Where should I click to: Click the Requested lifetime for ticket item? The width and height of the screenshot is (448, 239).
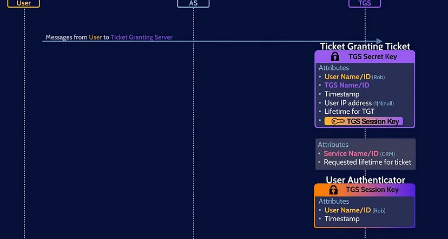[x=367, y=162]
